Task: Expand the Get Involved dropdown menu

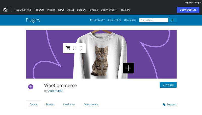Action: coord(109,10)
